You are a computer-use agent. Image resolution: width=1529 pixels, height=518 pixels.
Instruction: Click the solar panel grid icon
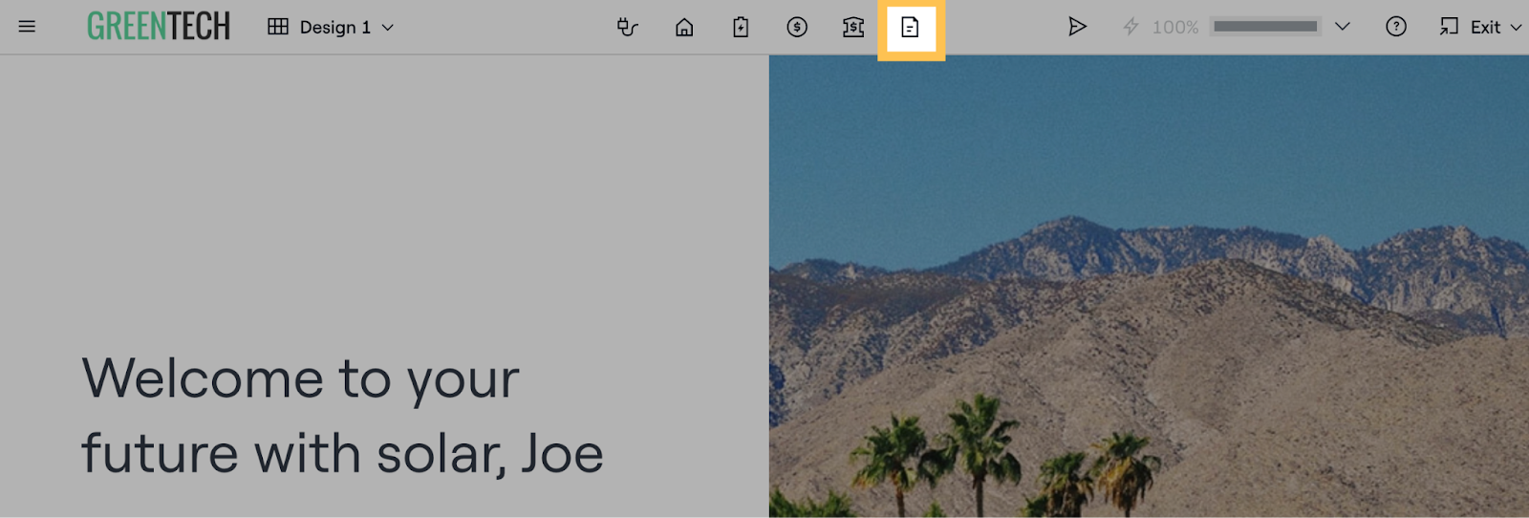(278, 27)
